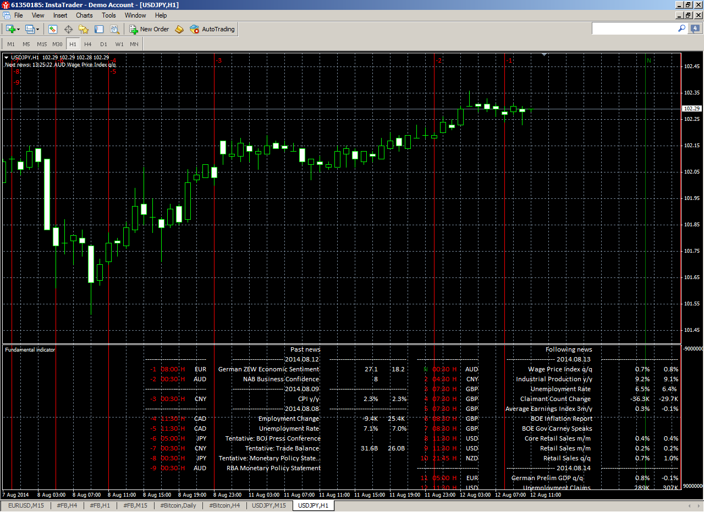704x512 pixels.
Task: Switch timeframe to M5
Action: point(26,44)
